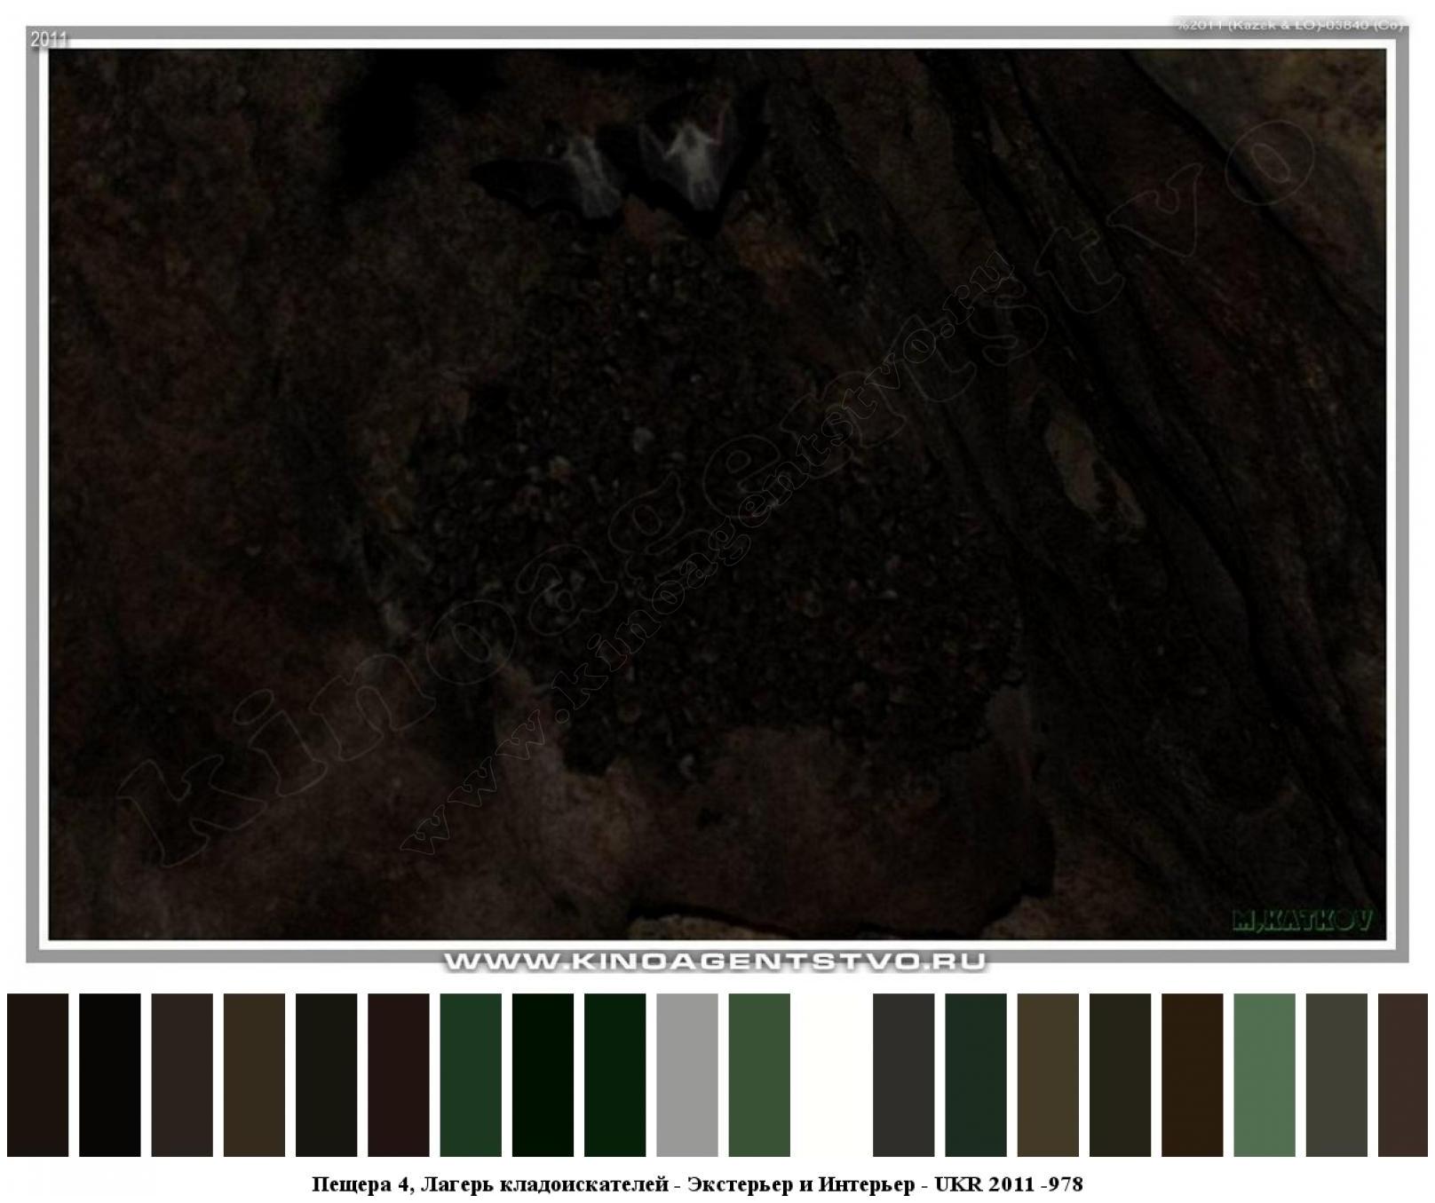This screenshot has width=1435, height=1203.
Task: Select the charcoal gray swatch after white
Action: pos(904,1075)
